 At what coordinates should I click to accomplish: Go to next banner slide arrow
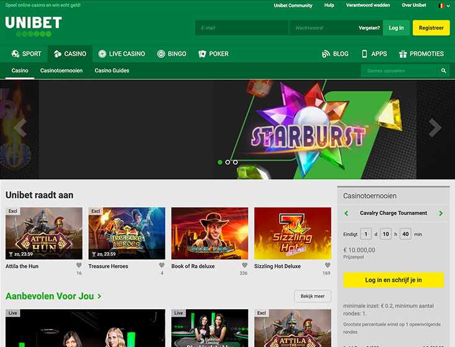point(435,128)
